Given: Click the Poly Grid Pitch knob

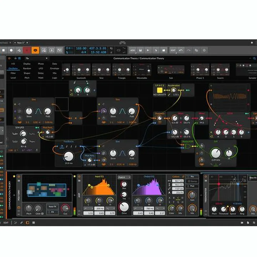Looking at the screenshot, I should [x=29, y=208].
